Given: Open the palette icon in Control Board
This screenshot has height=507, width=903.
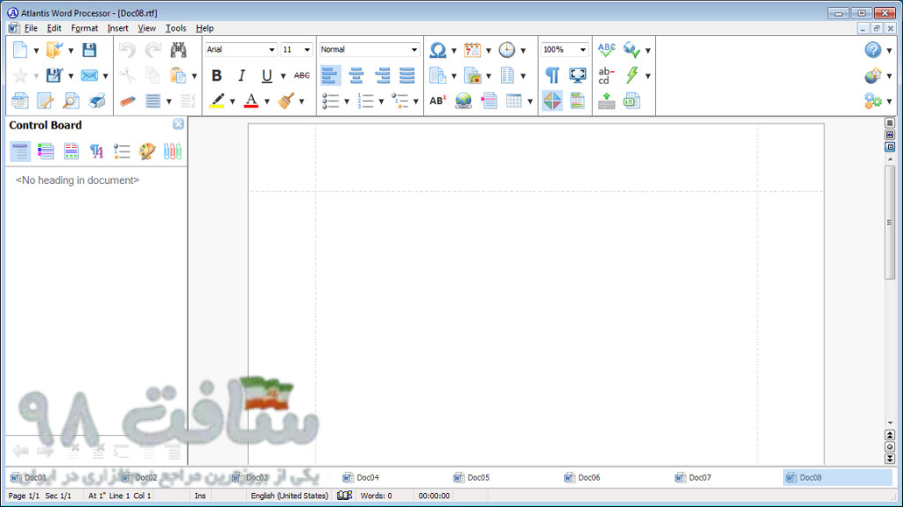Looking at the screenshot, I should point(147,151).
